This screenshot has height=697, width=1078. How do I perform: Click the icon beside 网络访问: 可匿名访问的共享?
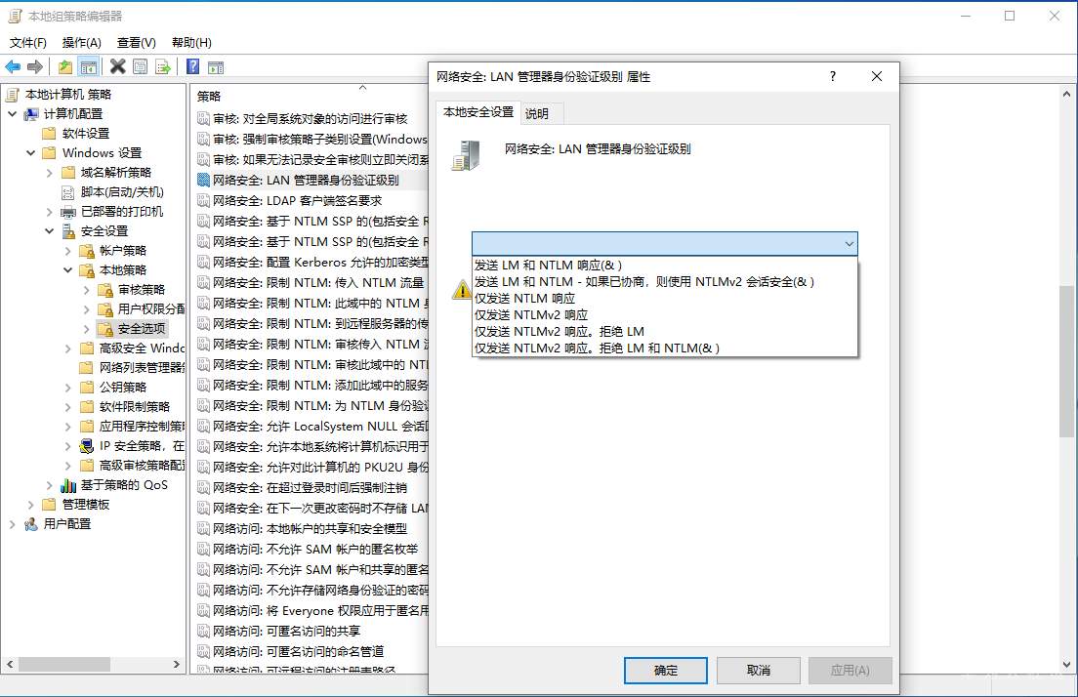click(203, 631)
